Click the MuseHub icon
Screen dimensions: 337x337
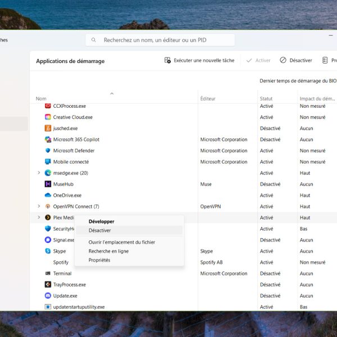point(48,184)
